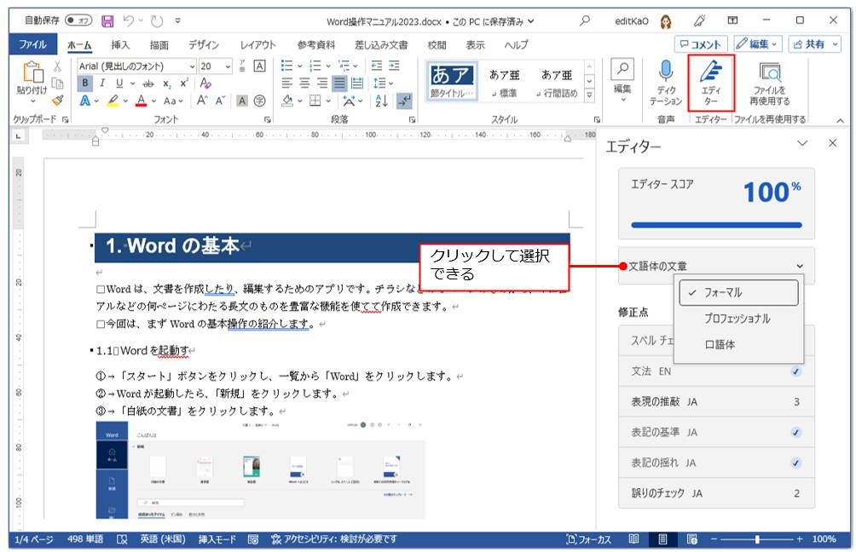Open 表現の推敲 JA suggestions
856x552 pixels.
(x=716, y=402)
